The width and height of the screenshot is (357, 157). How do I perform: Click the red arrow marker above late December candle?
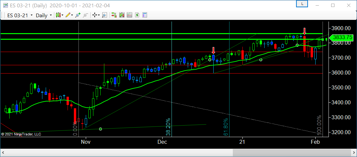click(x=213, y=50)
